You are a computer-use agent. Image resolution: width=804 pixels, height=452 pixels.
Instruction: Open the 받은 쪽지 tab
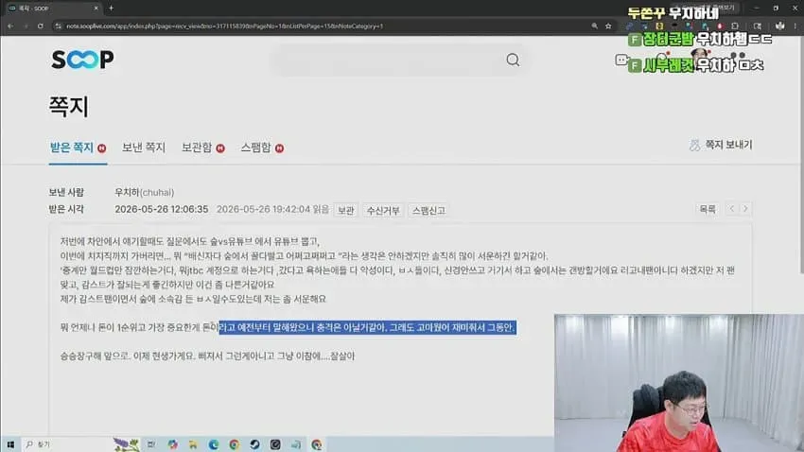78,148
